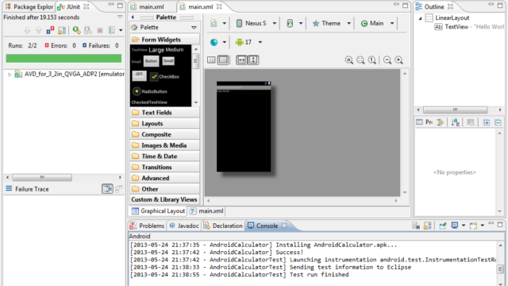Viewport: 508px width, 286px height.
Task: Set horizontal orientation for LinearLayout
Action: tap(211, 60)
